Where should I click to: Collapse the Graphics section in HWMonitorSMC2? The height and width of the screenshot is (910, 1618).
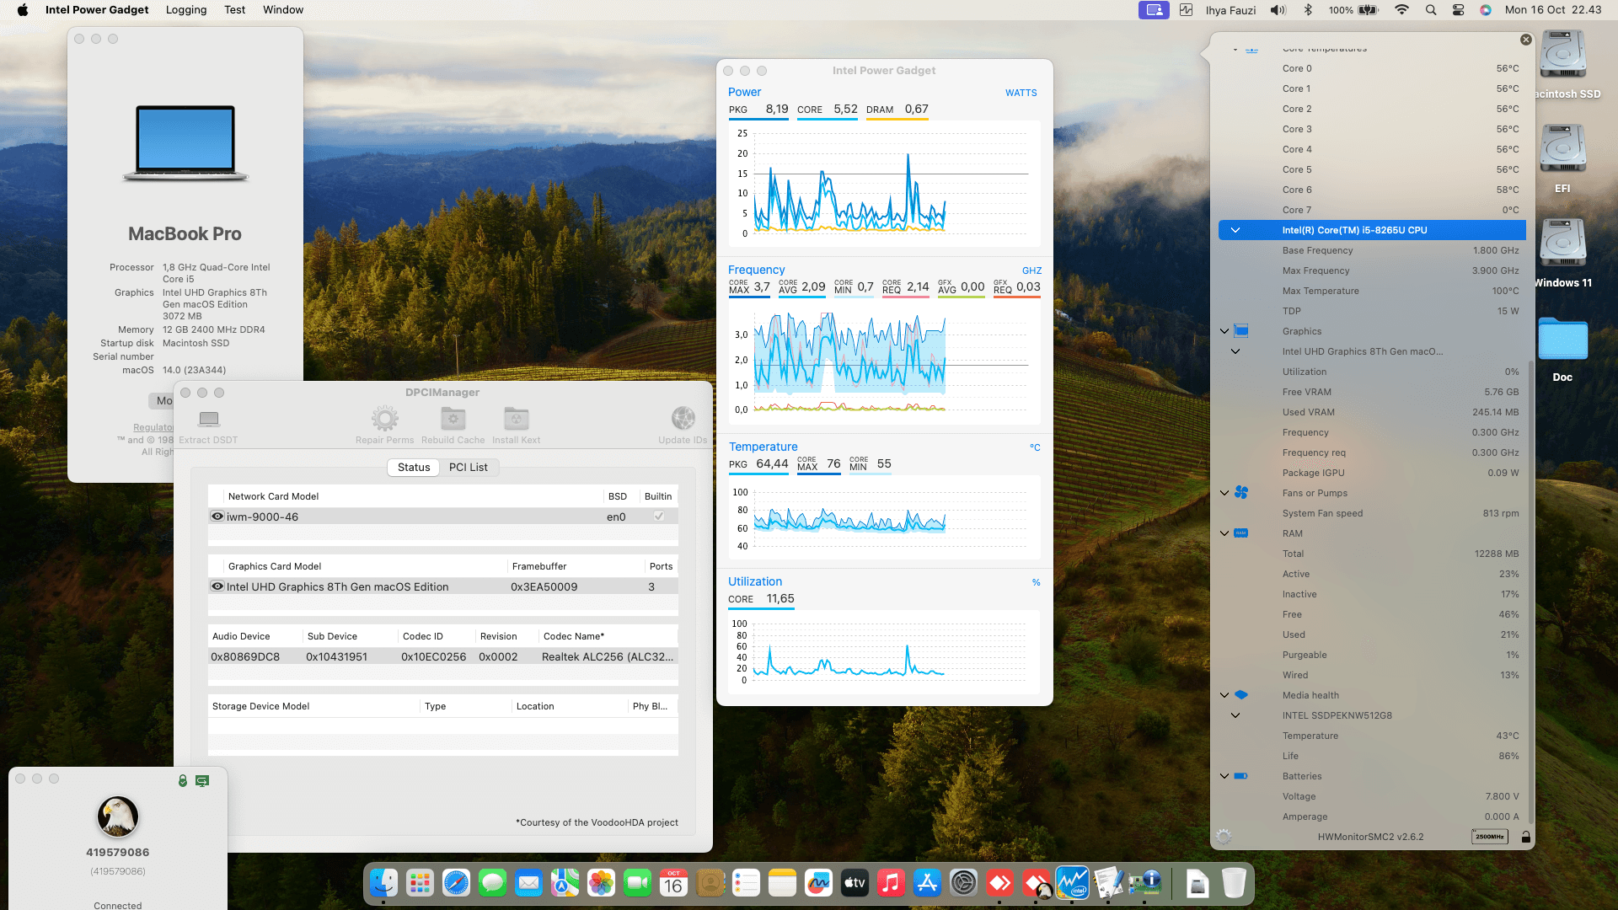pos(1224,331)
